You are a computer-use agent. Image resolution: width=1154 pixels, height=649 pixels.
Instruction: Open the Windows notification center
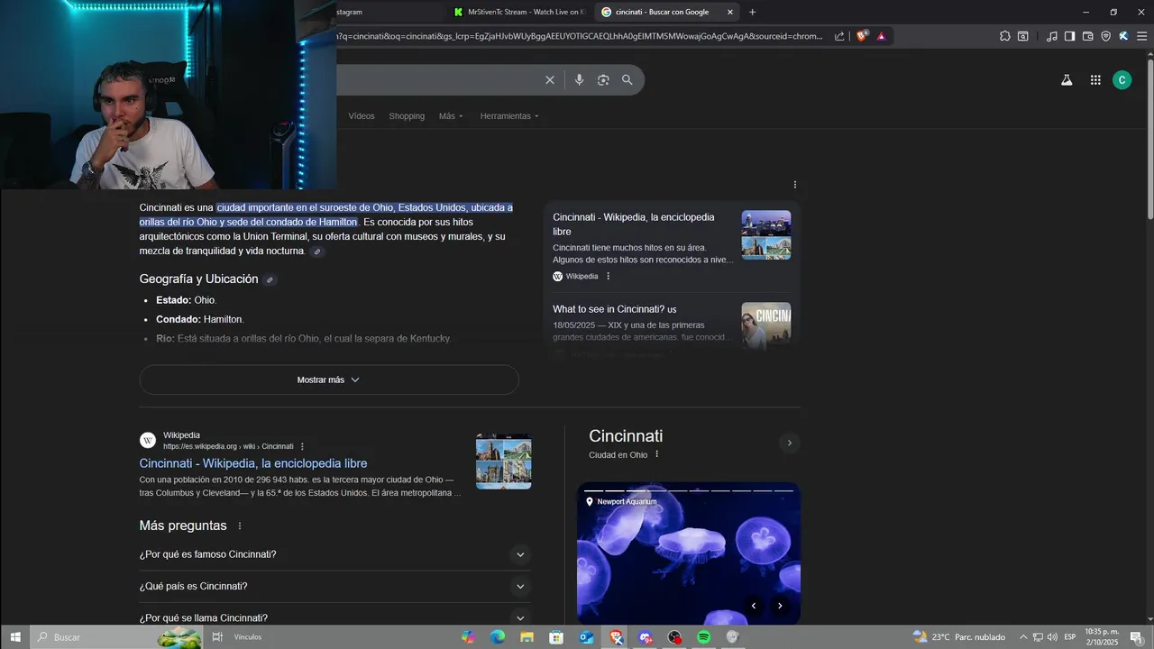click(x=1139, y=637)
